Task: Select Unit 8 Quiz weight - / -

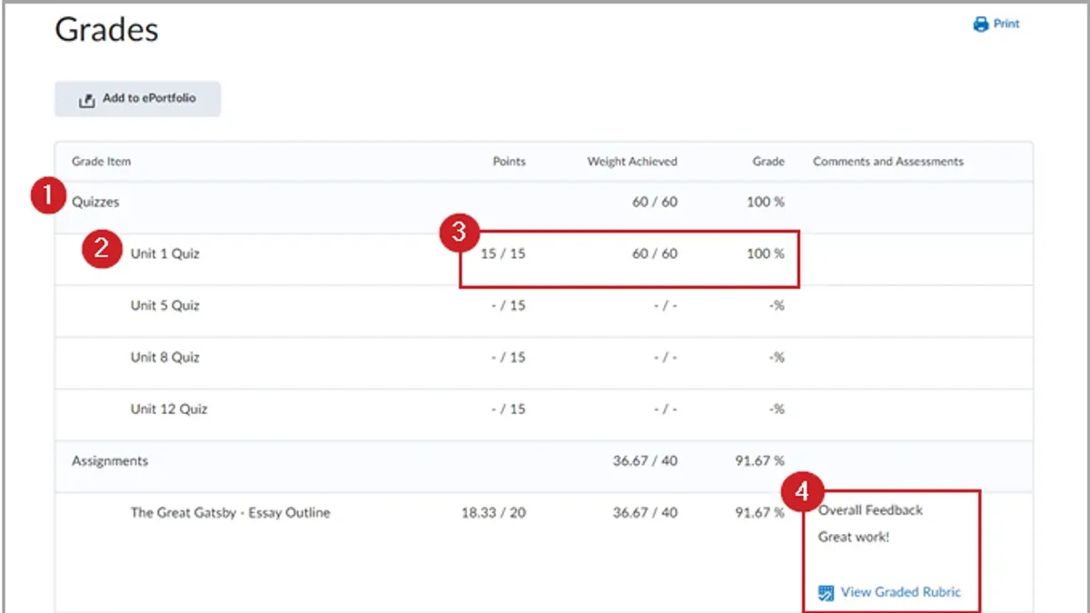Action: [666, 358]
